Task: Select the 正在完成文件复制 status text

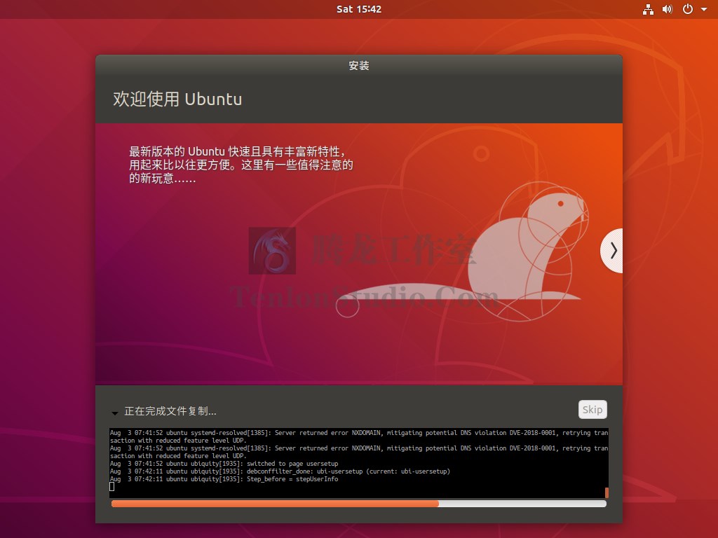Action: (170, 411)
